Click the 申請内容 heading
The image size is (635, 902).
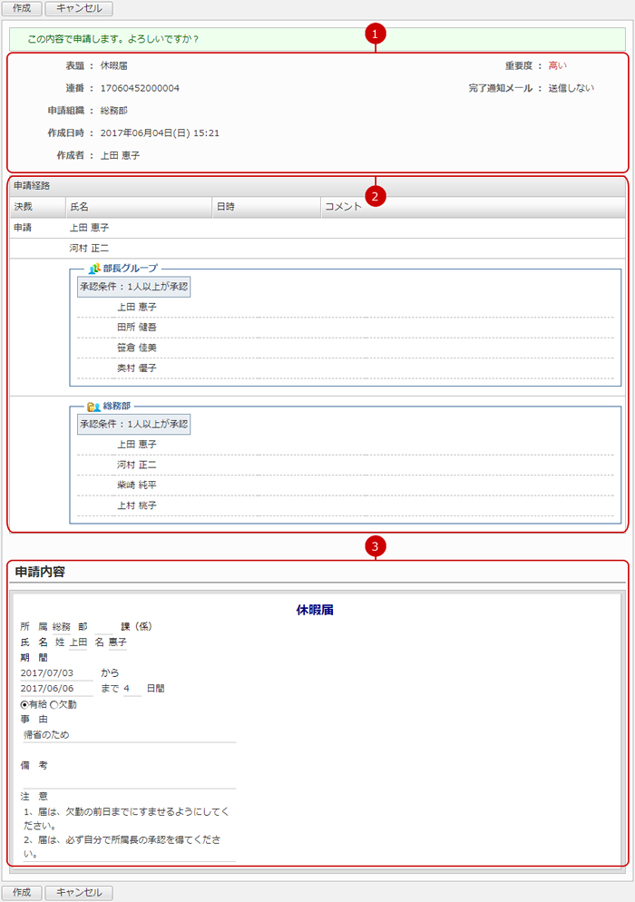click(x=40, y=572)
